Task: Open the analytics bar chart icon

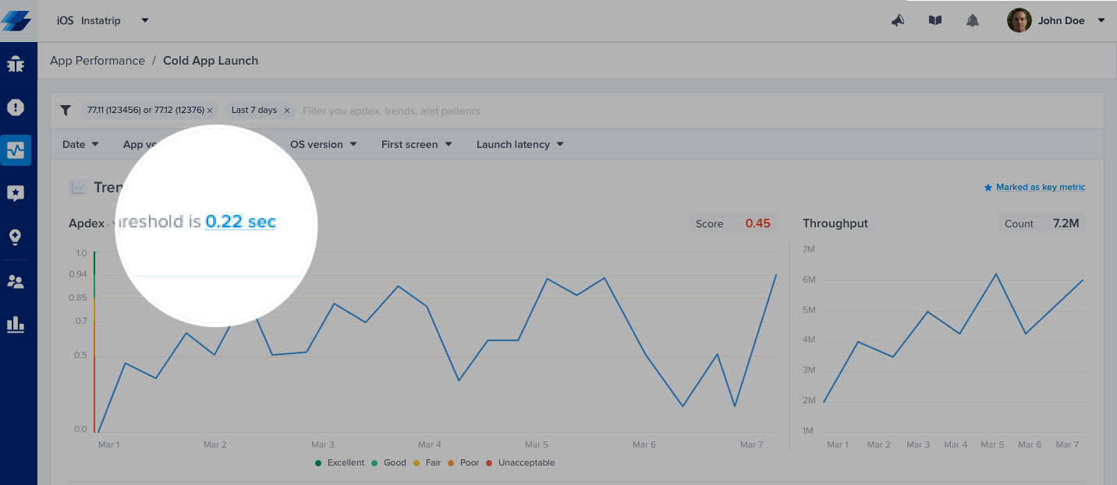Action: click(x=16, y=325)
